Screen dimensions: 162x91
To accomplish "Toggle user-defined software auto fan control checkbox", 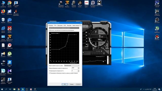I will 50,30.
